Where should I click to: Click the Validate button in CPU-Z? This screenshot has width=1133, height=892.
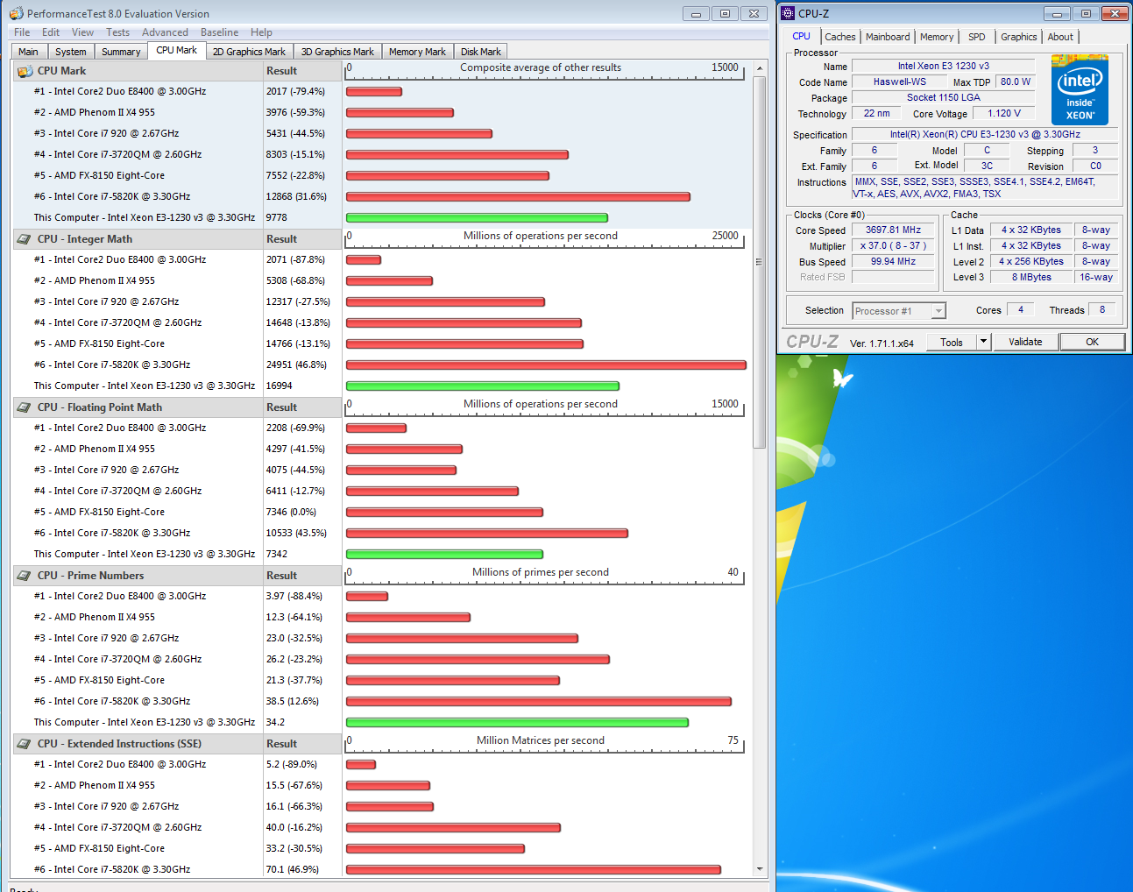pos(1025,343)
